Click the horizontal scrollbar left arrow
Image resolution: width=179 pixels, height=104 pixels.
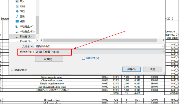click(x=41, y=40)
